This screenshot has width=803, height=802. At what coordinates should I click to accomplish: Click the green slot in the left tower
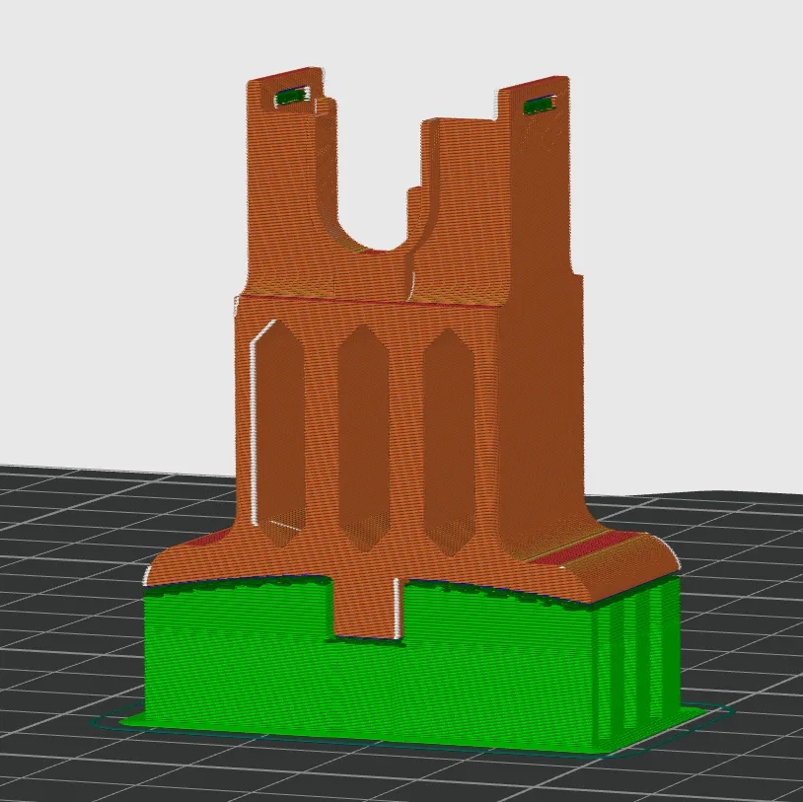[x=292, y=97]
